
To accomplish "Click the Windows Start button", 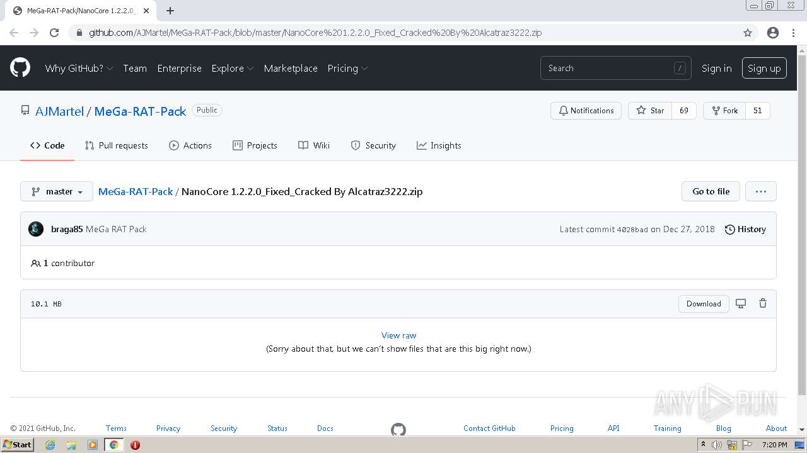I will click(x=18, y=445).
